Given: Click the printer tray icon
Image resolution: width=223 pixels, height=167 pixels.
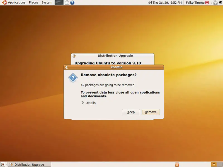Looking at the screenshot, I should [x=215, y=3].
